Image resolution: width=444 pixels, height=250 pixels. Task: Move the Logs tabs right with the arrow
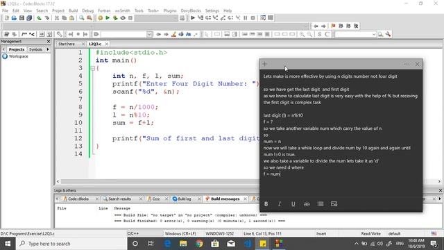[x=439, y=199]
